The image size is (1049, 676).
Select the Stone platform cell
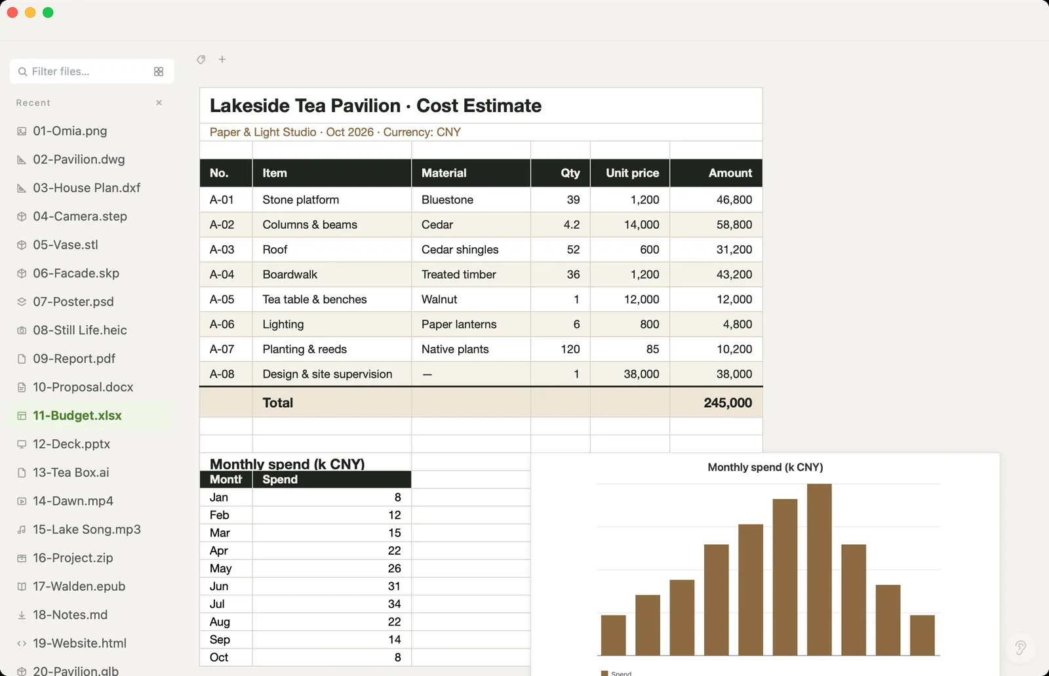[x=332, y=200]
